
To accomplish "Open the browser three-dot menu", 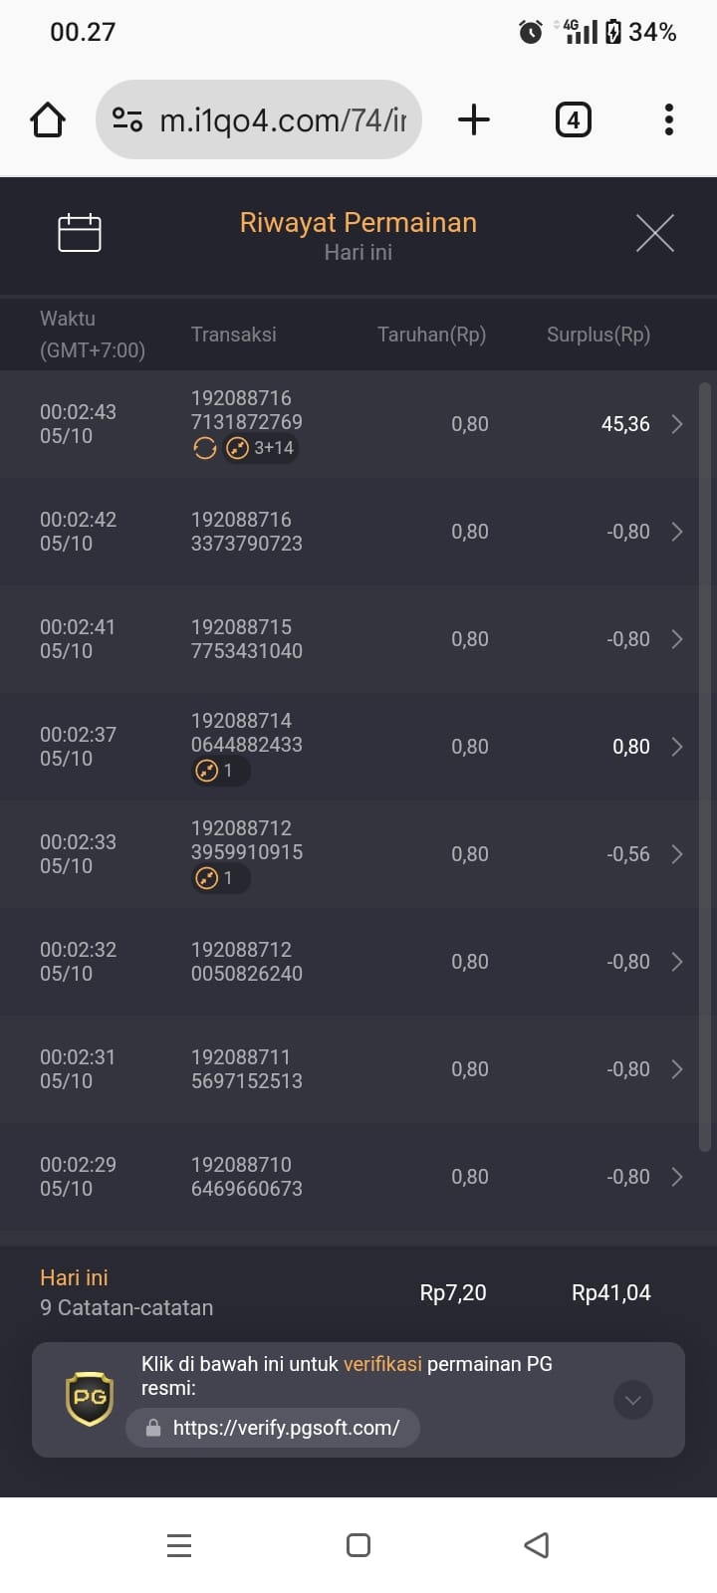I will pyautogui.click(x=669, y=119).
